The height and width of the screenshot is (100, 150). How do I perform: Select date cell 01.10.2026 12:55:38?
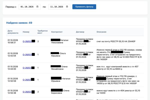[13, 92]
